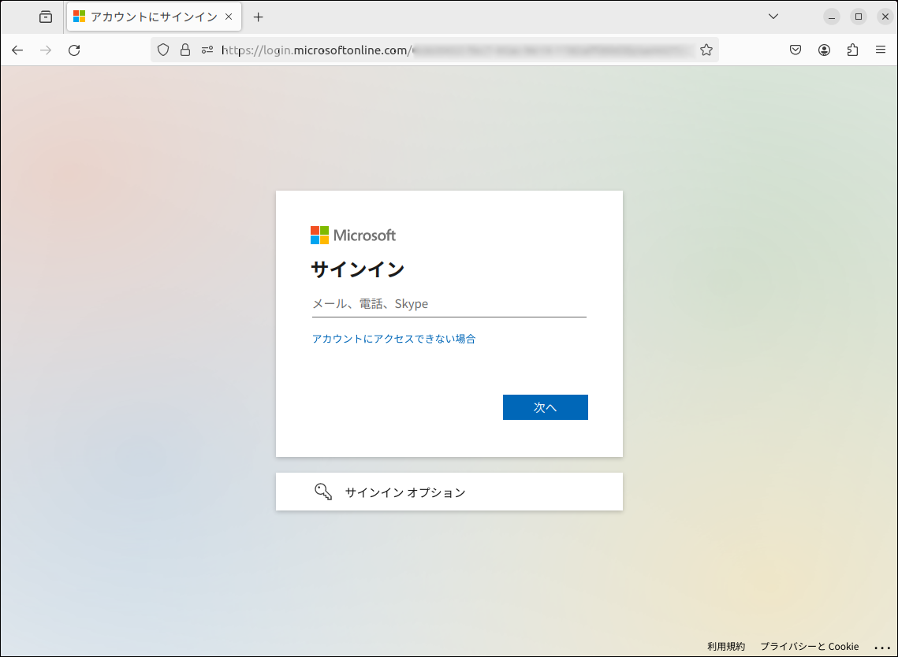
Task: Open the Firefox hamburger application menu
Action: pyautogui.click(x=881, y=50)
